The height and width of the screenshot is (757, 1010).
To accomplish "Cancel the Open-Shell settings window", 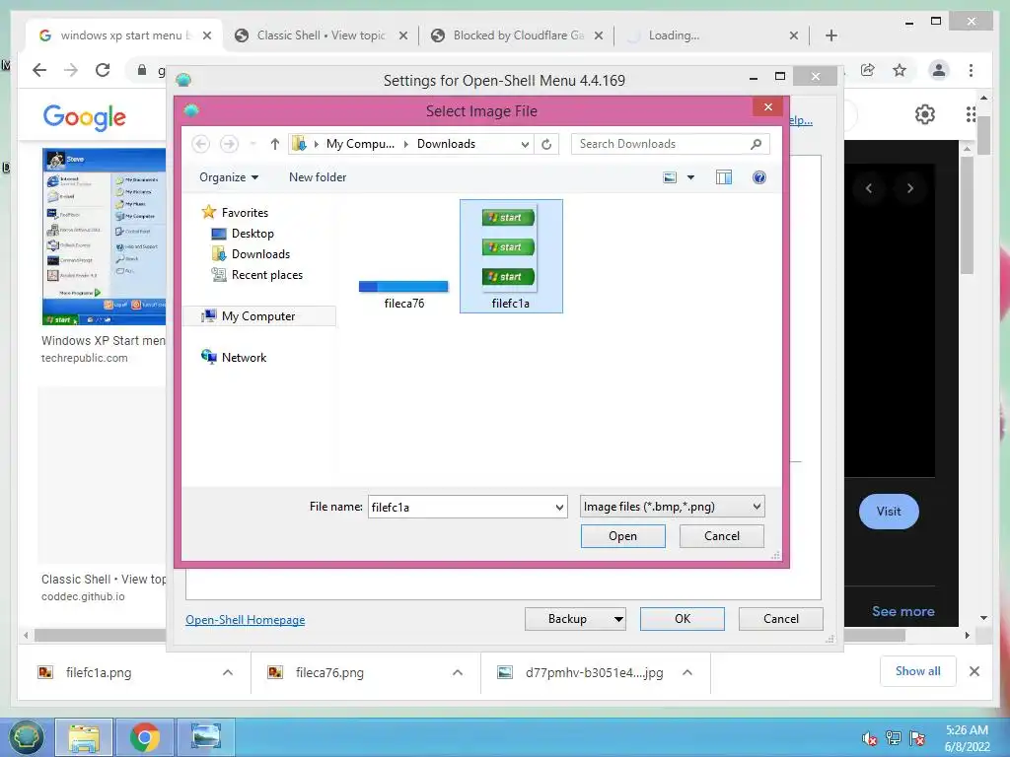I will point(781,619).
